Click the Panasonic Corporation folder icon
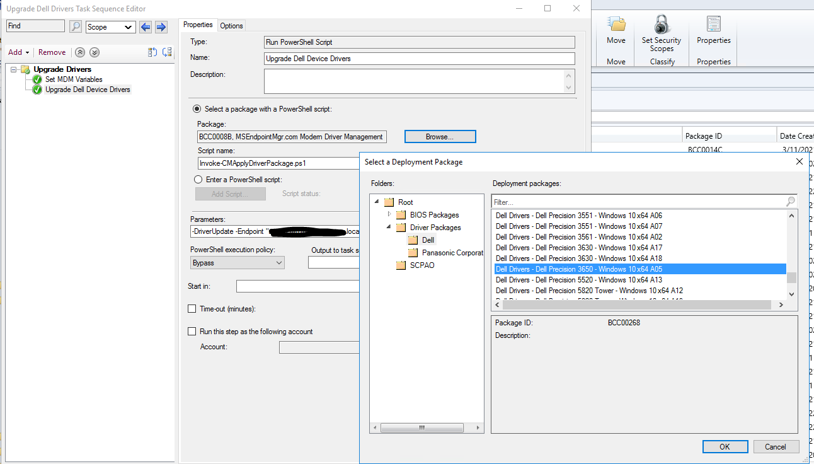 click(413, 253)
